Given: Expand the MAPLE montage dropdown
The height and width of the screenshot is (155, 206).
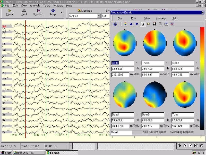Looking at the screenshot, I should 99,16.
